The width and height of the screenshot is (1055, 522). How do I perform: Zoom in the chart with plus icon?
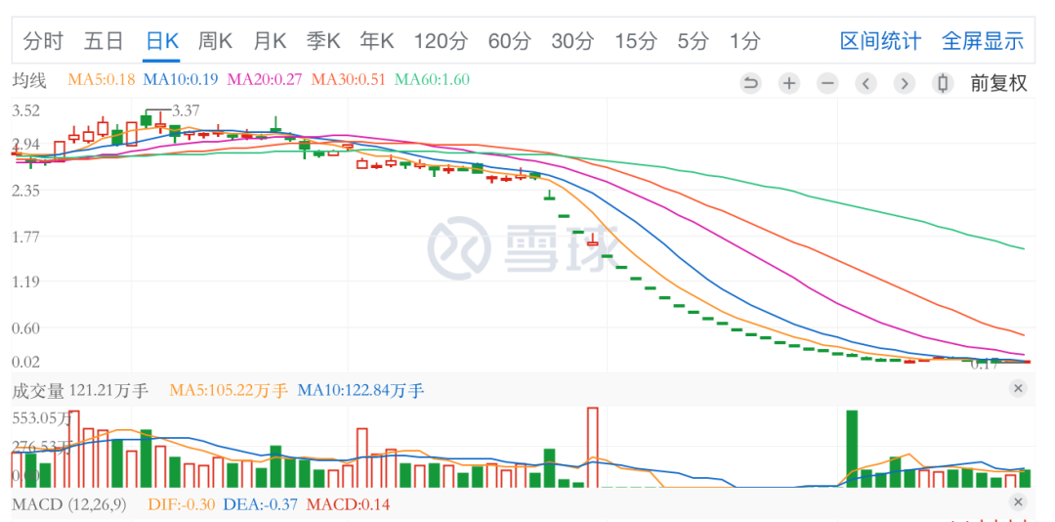click(x=789, y=83)
